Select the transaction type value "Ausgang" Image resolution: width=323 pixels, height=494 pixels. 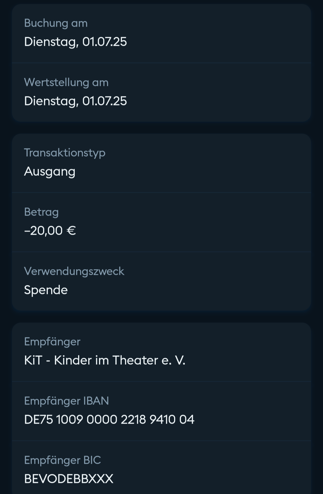50,172
